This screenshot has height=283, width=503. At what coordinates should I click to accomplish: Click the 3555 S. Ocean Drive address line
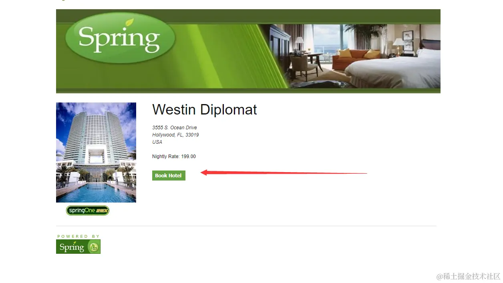point(175,128)
